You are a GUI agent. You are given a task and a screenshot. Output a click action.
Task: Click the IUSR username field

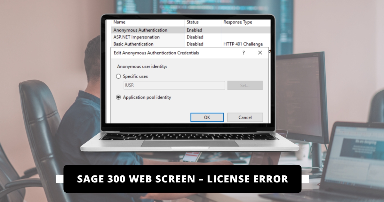174,85
